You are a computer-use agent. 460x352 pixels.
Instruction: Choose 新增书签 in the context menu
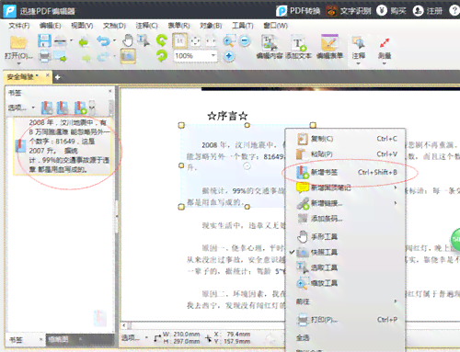coord(345,173)
